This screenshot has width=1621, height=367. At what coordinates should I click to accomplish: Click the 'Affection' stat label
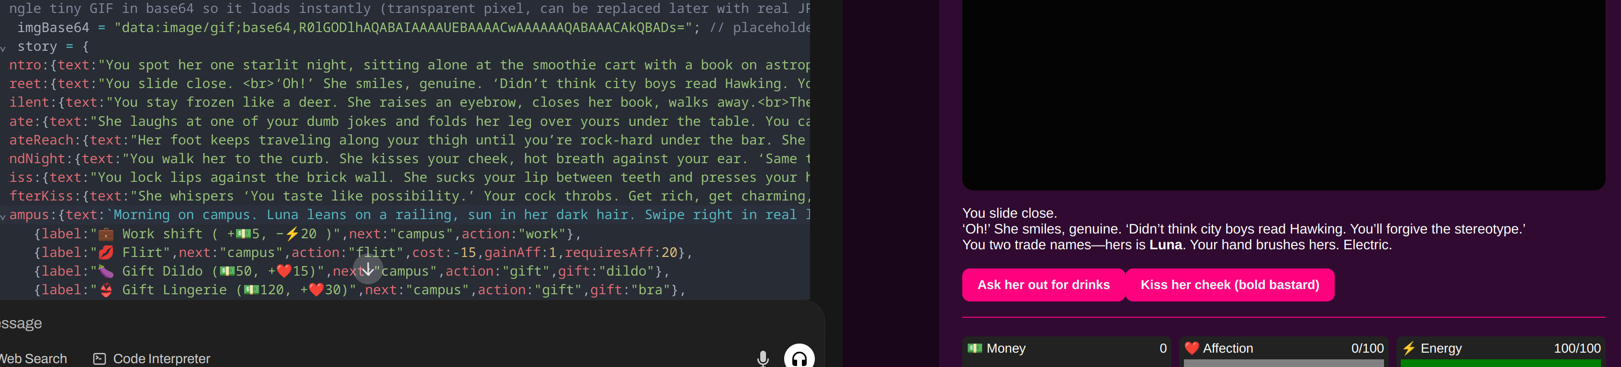coord(1227,348)
